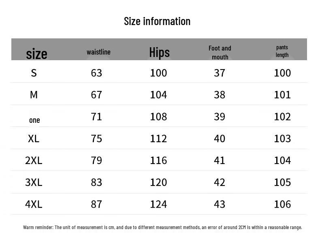Click waistline value 87 for 4XL
The width and height of the screenshot is (320, 240).
click(96, 204)
